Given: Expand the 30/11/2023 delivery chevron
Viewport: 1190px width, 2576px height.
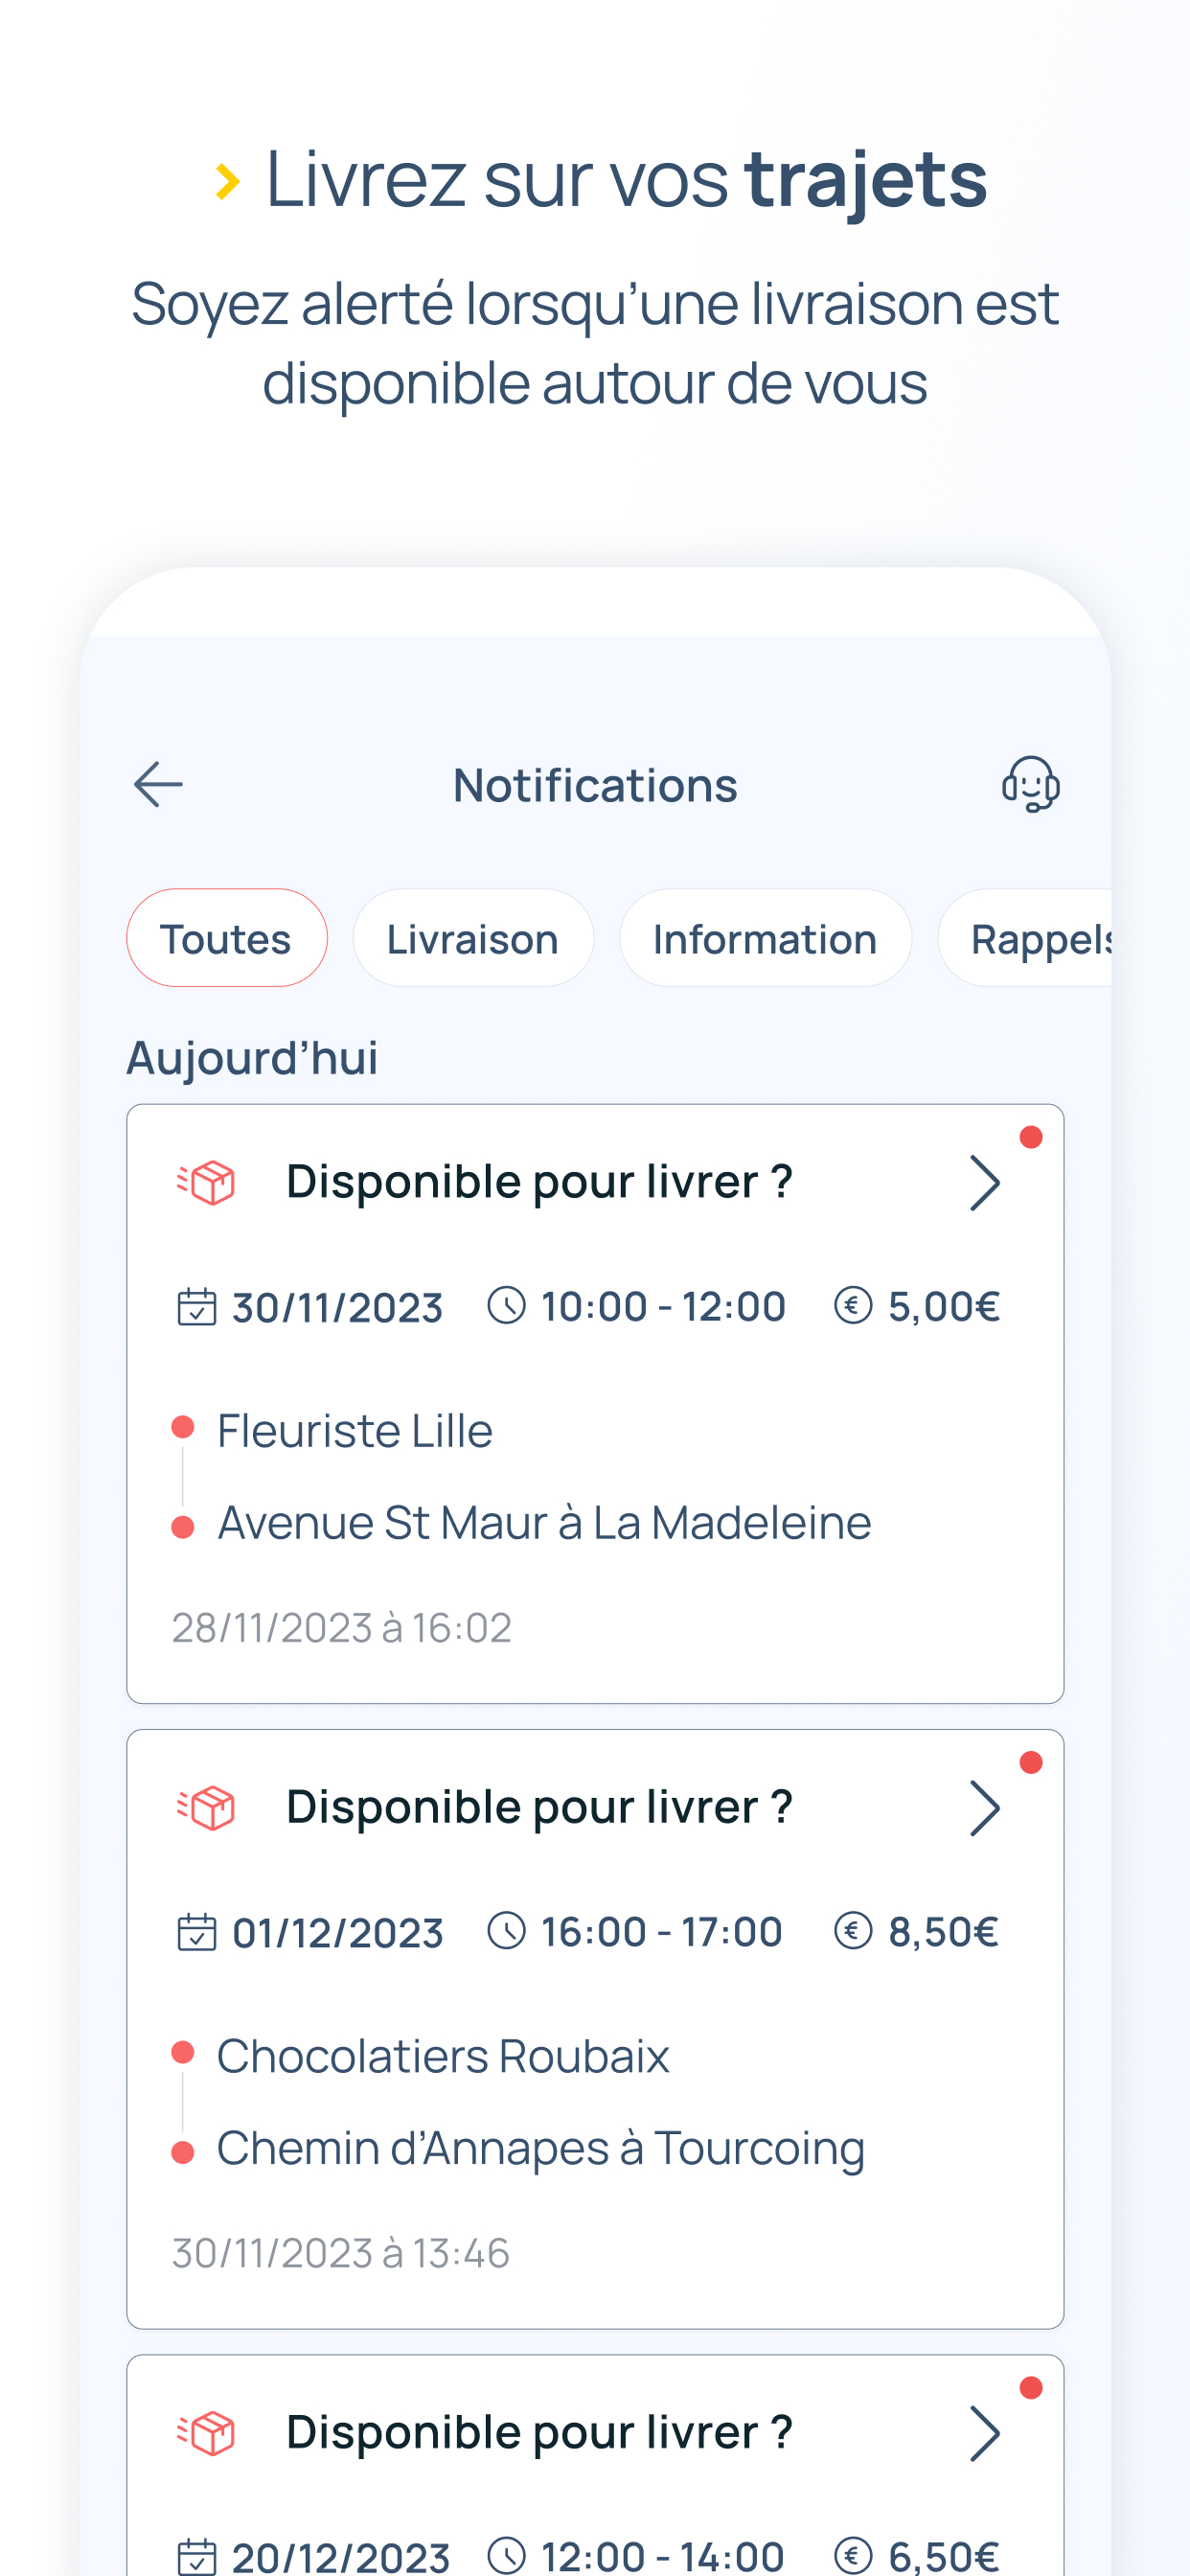Looking at the screenshot, I should coord(984,1183).
